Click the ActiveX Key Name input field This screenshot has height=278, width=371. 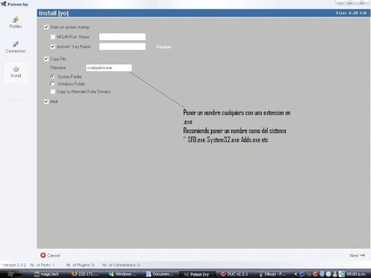point(122,46)
